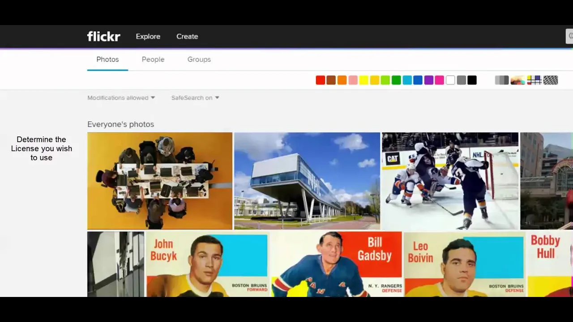Switch to the People tab

point(153,59)
